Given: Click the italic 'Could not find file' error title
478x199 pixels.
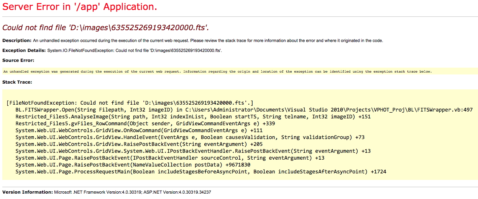Looking at the screenshot, I should [x=106, y=28].
